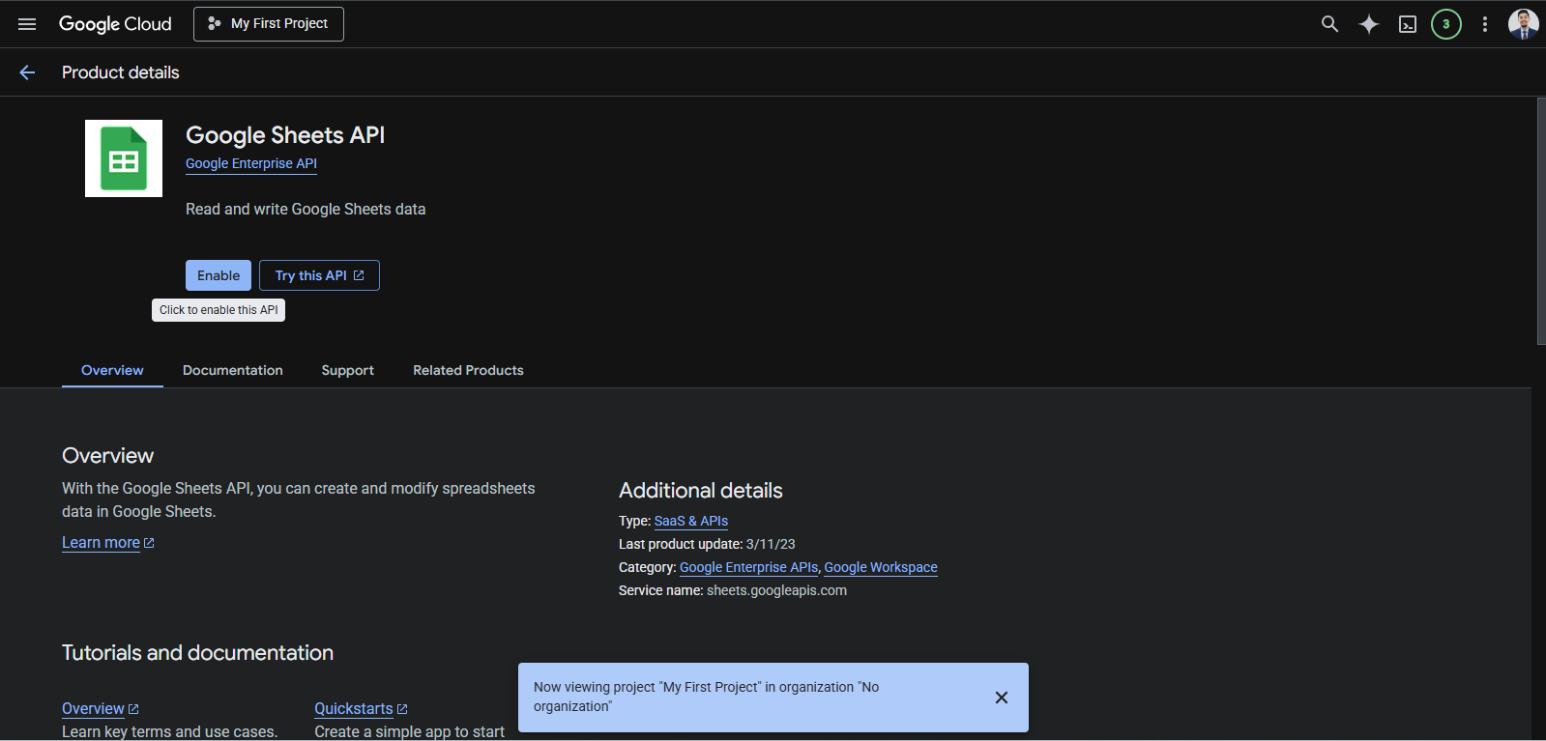Open the three-dot more options menu
Image resolution: width=1546 pixels, height=741 pixels.
pos(1485,24)
